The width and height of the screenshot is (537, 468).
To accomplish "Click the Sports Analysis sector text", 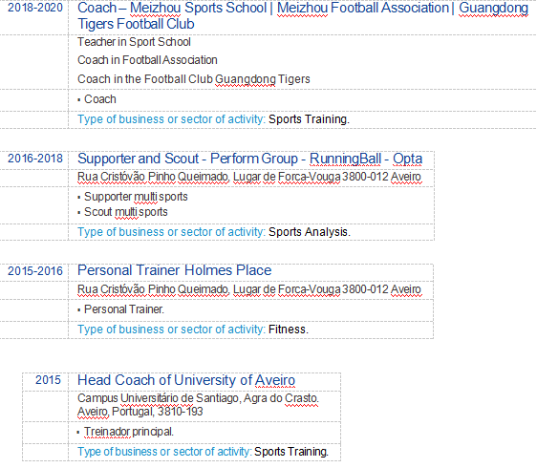I will pyautogui.click(x=310, y=232).
